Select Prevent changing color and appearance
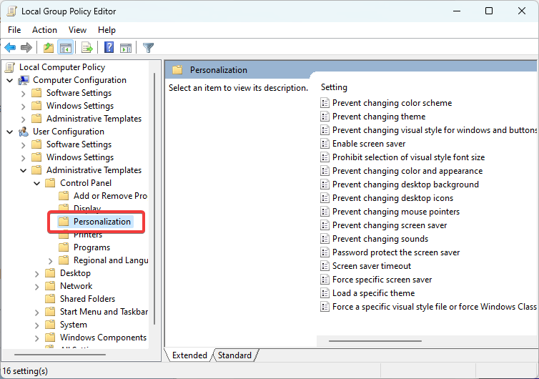 point(407,171)
